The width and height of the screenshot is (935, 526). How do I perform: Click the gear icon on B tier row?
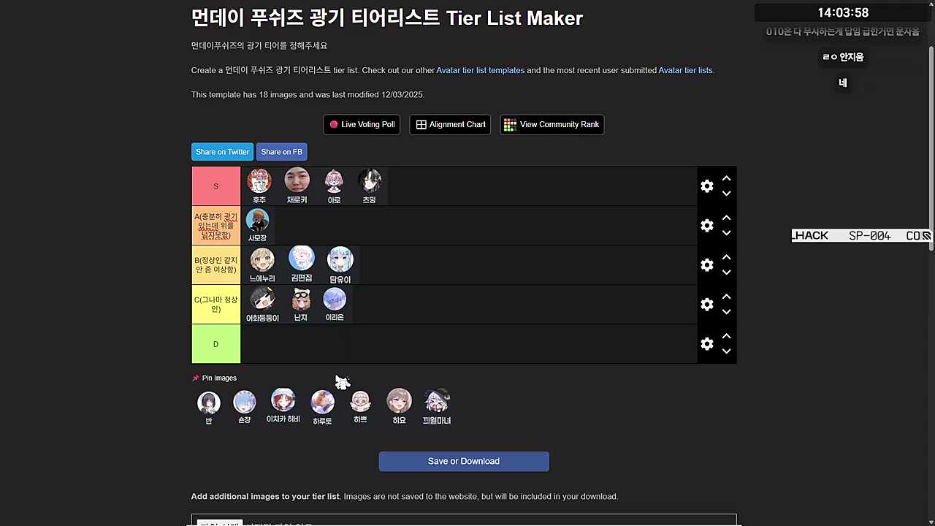tap(706, 265)
